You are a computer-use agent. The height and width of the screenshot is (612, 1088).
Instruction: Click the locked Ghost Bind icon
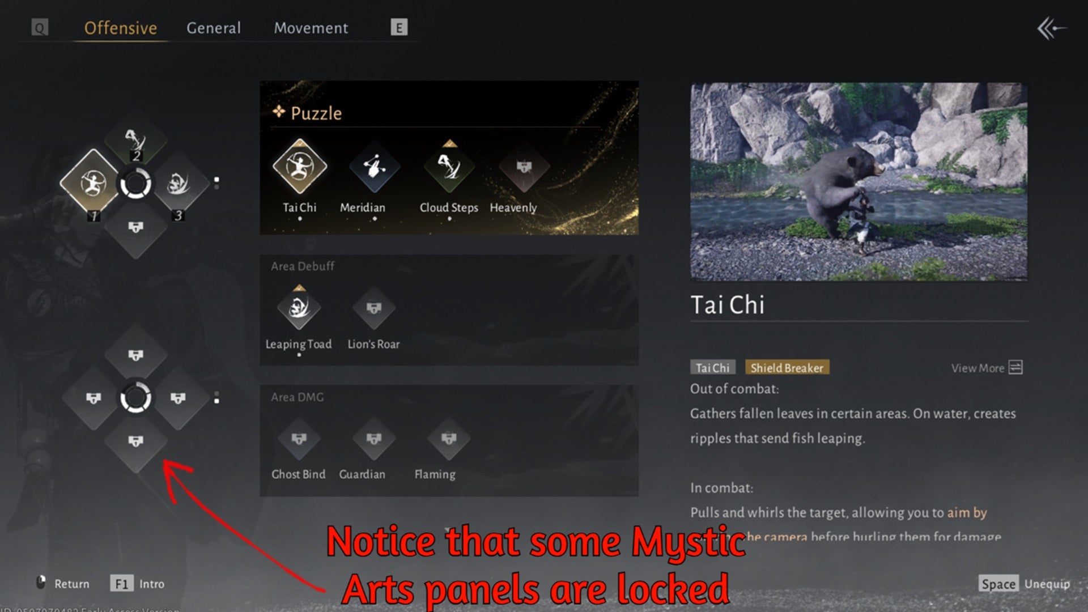click(299, 439)
